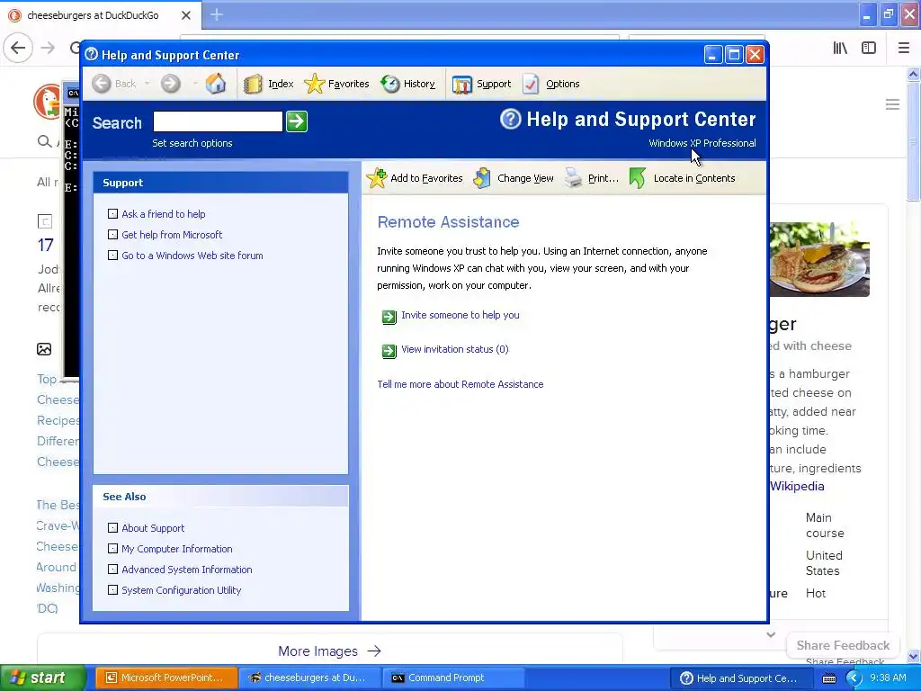Image resolution: width=921 pixels, height=691 pixels.
Task: Click Invite someone to help you
Action: 460,315
